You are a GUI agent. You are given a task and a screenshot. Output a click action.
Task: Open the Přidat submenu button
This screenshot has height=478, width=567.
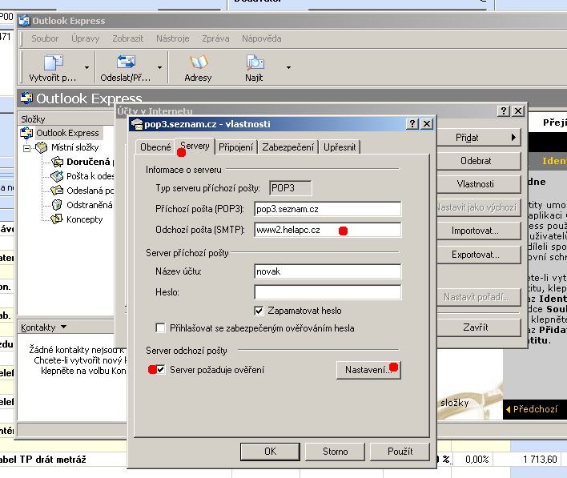pyautogui.click(x=479, y=138)
